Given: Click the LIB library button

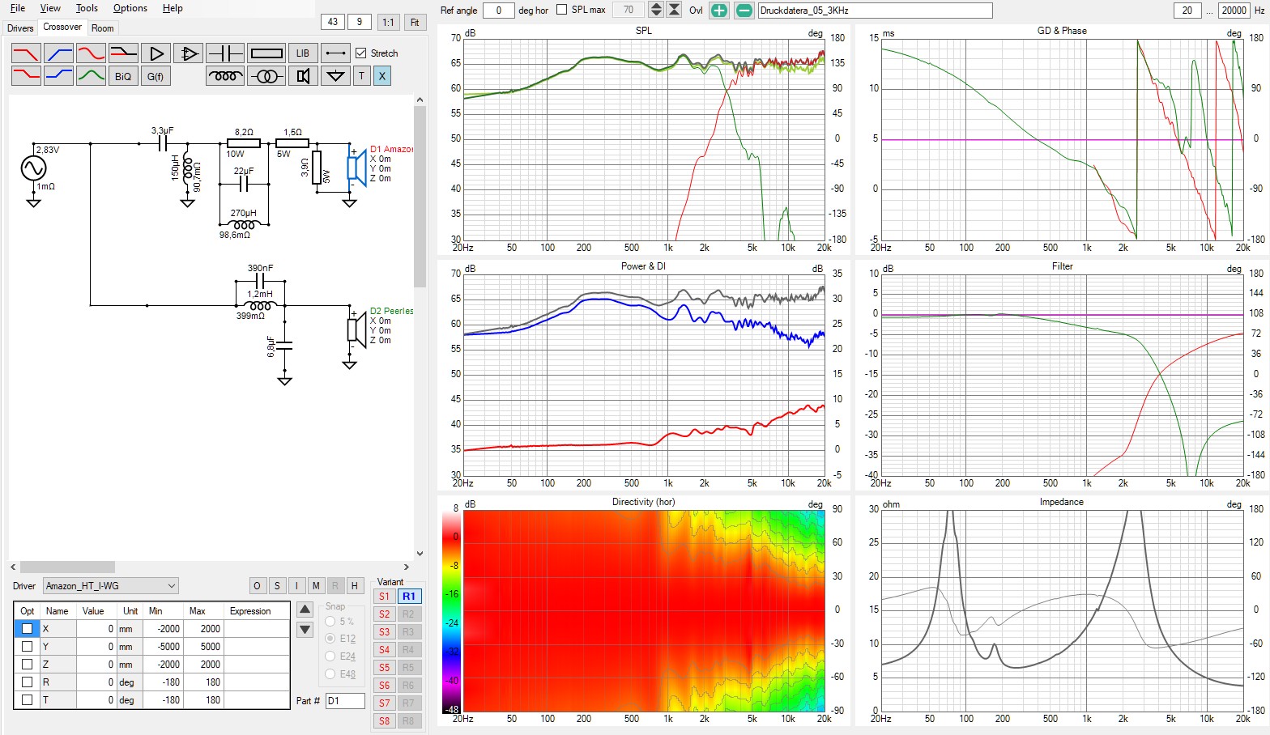Looking at the screenshot, I should tap(302, 53).
